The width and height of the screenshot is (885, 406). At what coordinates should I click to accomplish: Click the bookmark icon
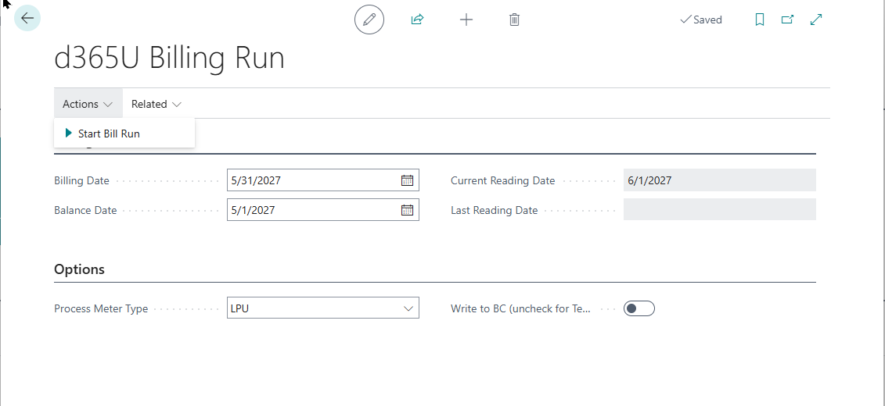(760, 20)
